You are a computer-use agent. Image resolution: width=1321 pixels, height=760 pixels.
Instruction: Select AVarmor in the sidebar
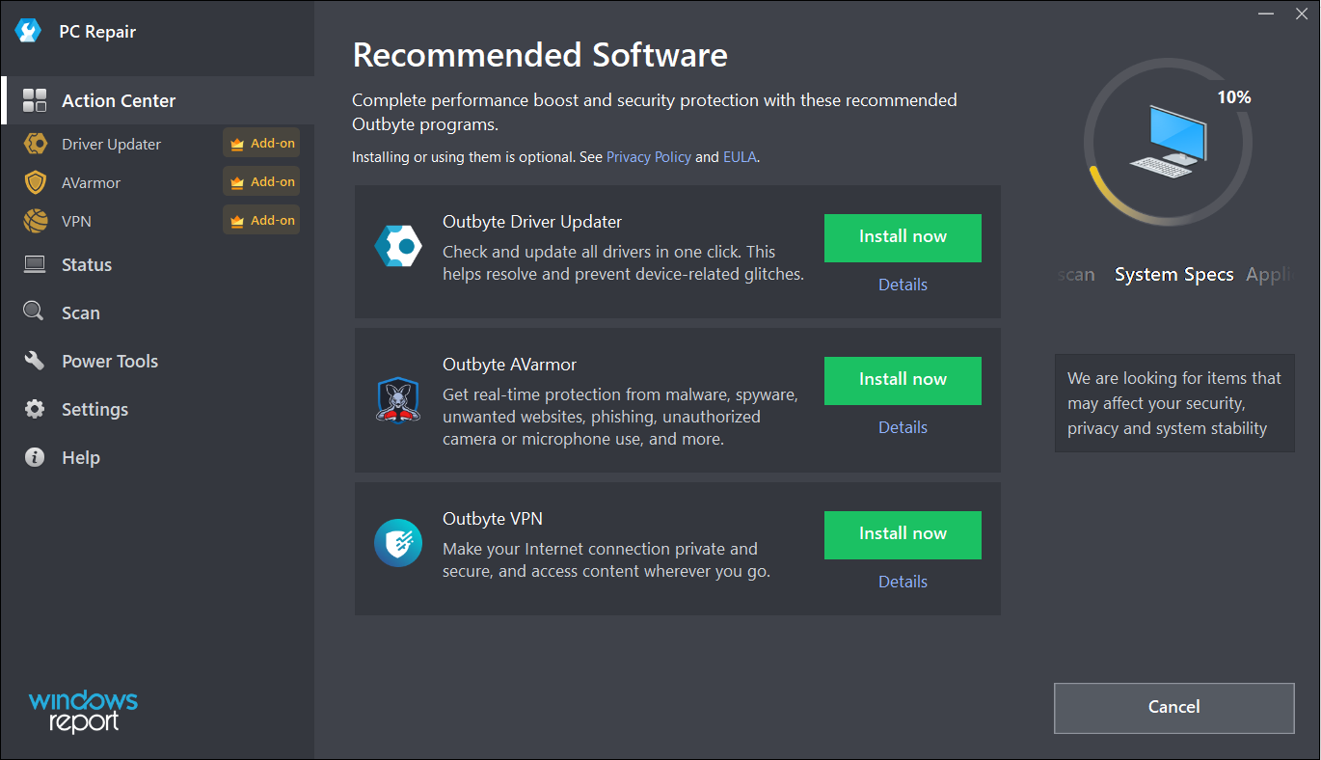(x=91, y=182)
